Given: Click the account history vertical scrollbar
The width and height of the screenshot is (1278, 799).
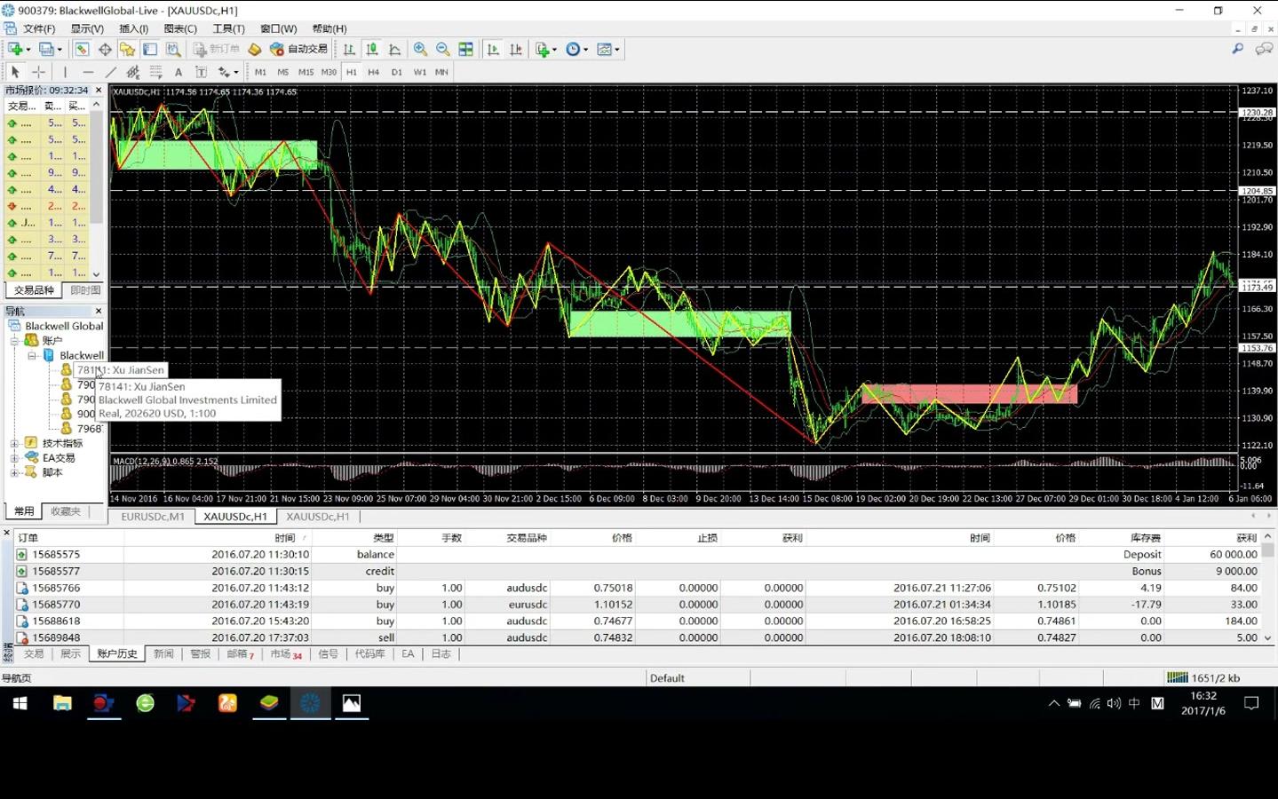Looking at the screenshot, I should pos(1268,596).
